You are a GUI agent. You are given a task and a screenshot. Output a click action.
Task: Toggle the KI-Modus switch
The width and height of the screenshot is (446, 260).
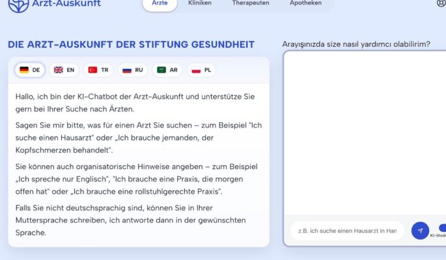pyautogui.click(x=442, y=227)
